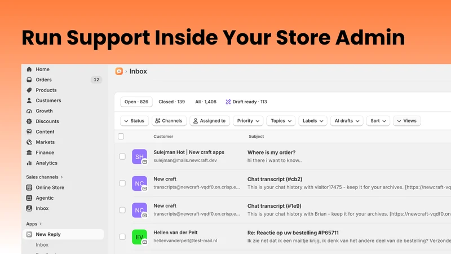451x254 pixels.
Task: Open the Status filter dropdown
Action: tap(134, 121)
